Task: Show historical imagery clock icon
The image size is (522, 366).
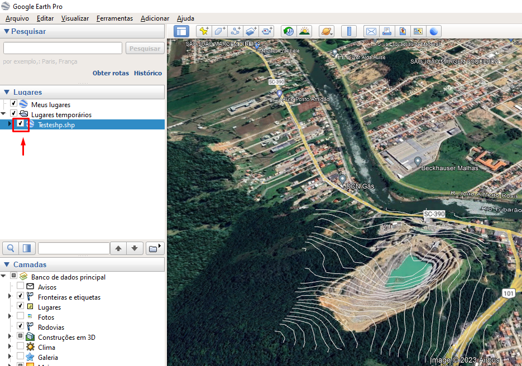Action: (289, 32)
